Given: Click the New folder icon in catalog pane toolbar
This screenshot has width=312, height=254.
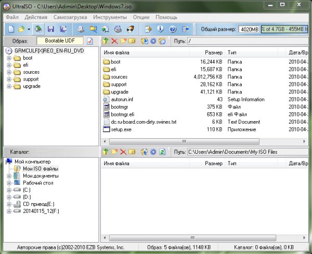Looking at the screenshot, I should coord(114,152).
